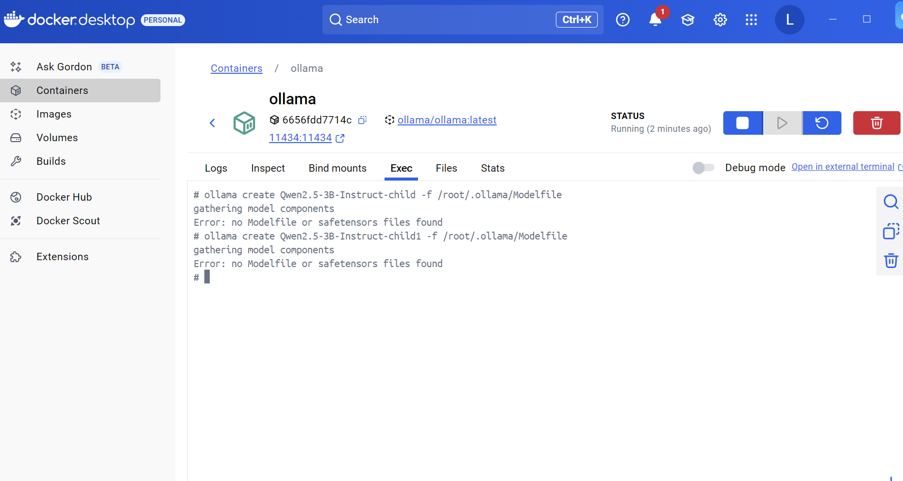Screen dimensions: 903x481
Task: Open the apps grid menu
Action: (751, 20)
